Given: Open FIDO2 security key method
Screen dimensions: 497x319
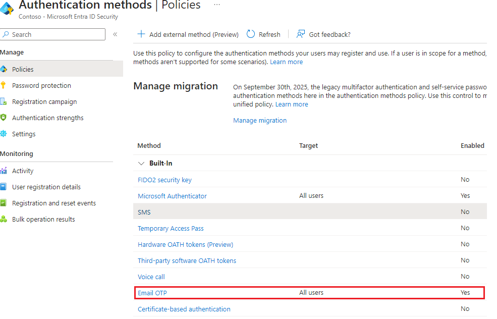Looking at the screenshot, I should pyautogui.click(x=164, y=180).
